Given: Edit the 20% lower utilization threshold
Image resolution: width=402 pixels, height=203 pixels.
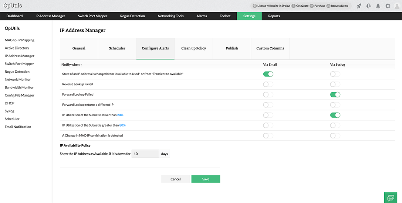Looking at the screenshot, I should (120, 115).
